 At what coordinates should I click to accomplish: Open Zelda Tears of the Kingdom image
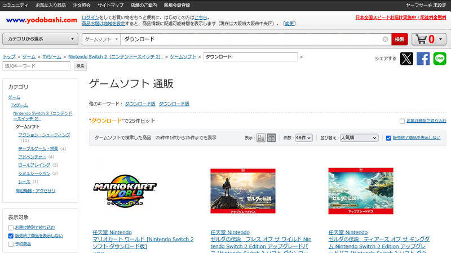361,191
